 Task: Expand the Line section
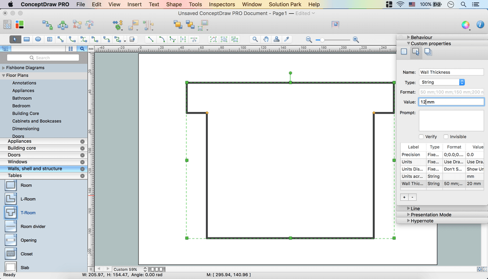(x=408, y=208)
